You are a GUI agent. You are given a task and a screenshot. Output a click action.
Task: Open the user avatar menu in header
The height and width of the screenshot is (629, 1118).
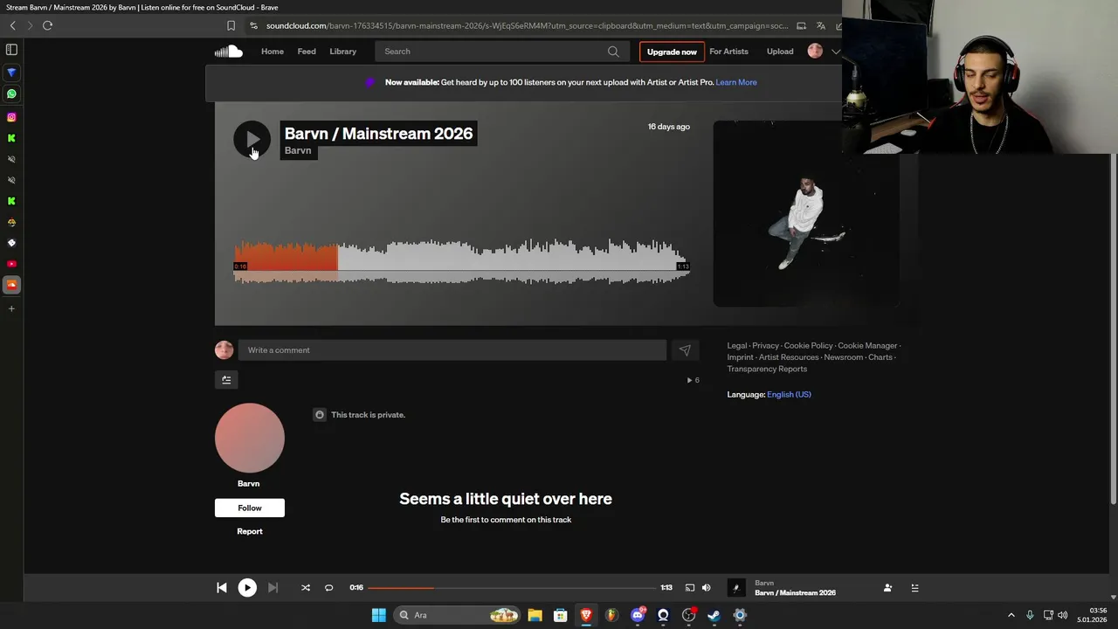[815, 52]
